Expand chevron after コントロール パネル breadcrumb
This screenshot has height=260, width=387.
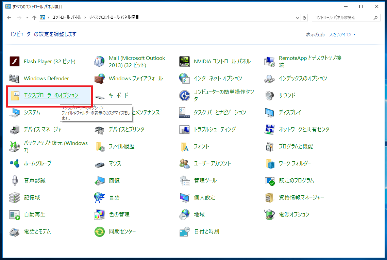point(85,18)
